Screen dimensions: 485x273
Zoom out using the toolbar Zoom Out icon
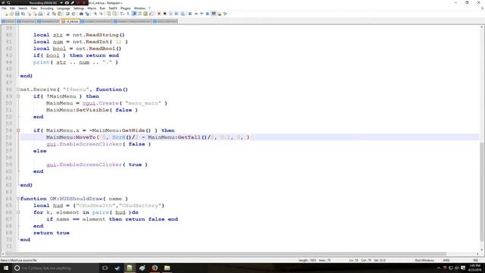pyautogui.click(x=101, y=14)
